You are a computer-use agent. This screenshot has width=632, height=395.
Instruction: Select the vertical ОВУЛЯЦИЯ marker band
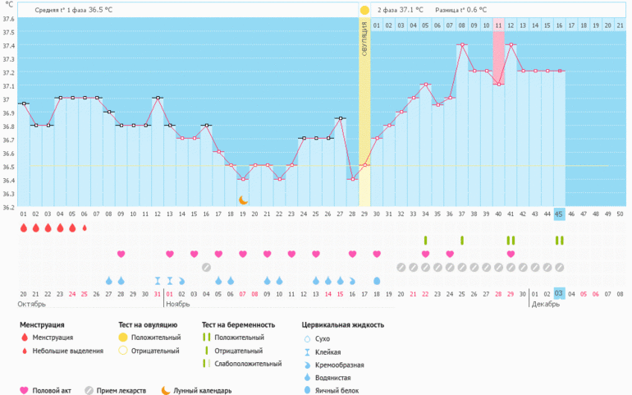coord(364,115)
